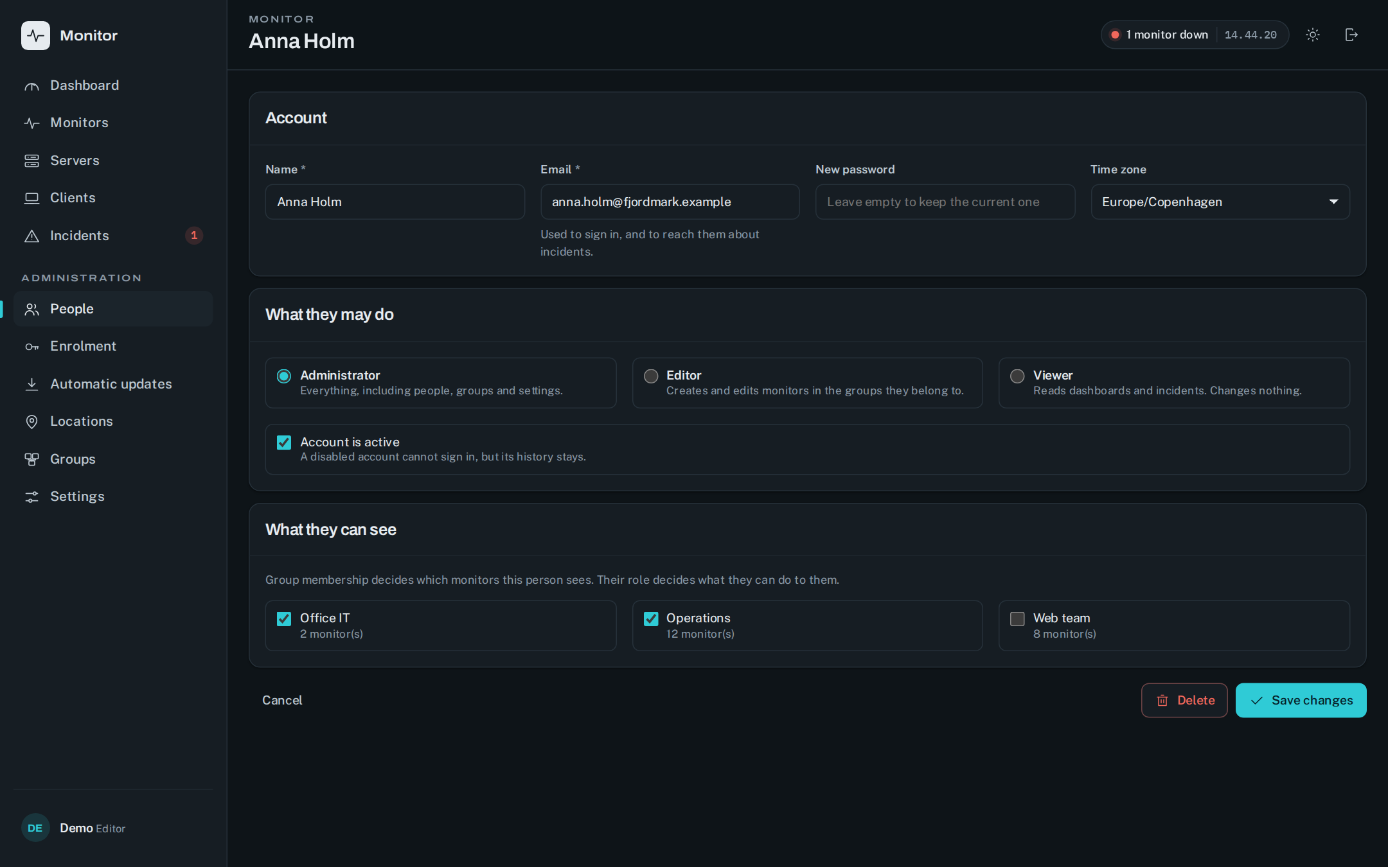Select the Editor role radio button
1388x867 pixels.
[651, 376]
